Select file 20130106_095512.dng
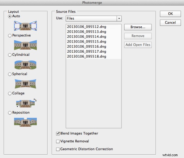The width and height of the screenshot is (184, 158). coord(94,27)
